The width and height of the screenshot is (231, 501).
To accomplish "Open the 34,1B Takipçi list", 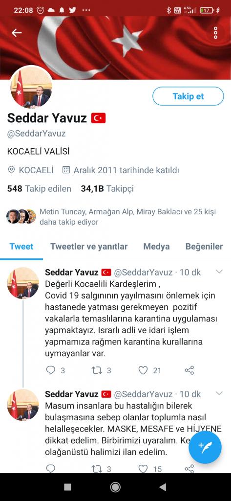I will [107, 189].
